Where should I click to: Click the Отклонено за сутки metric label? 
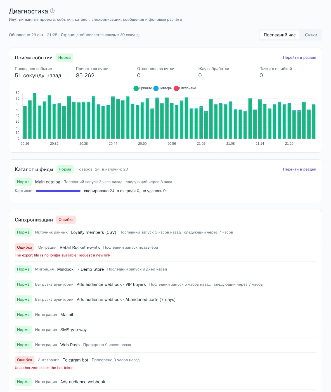pos(156,69)
